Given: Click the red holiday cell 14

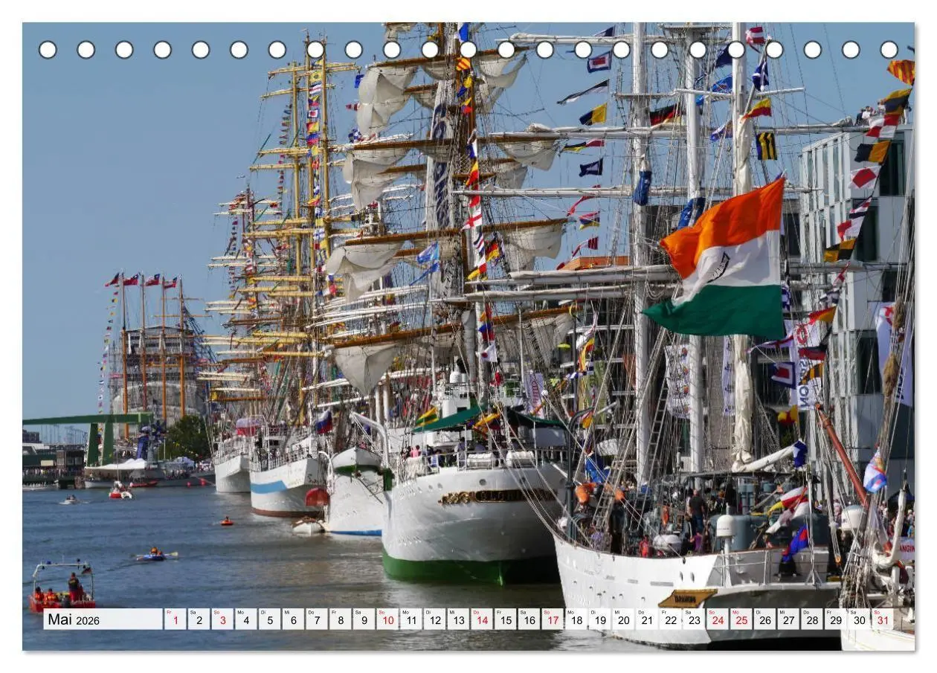Looking at the screenshot, I should pyautogui.click(x=482, y=619).
